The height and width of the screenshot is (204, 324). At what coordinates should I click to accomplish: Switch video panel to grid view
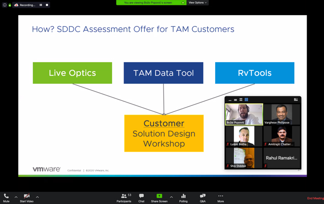click(x=246, y=99)
